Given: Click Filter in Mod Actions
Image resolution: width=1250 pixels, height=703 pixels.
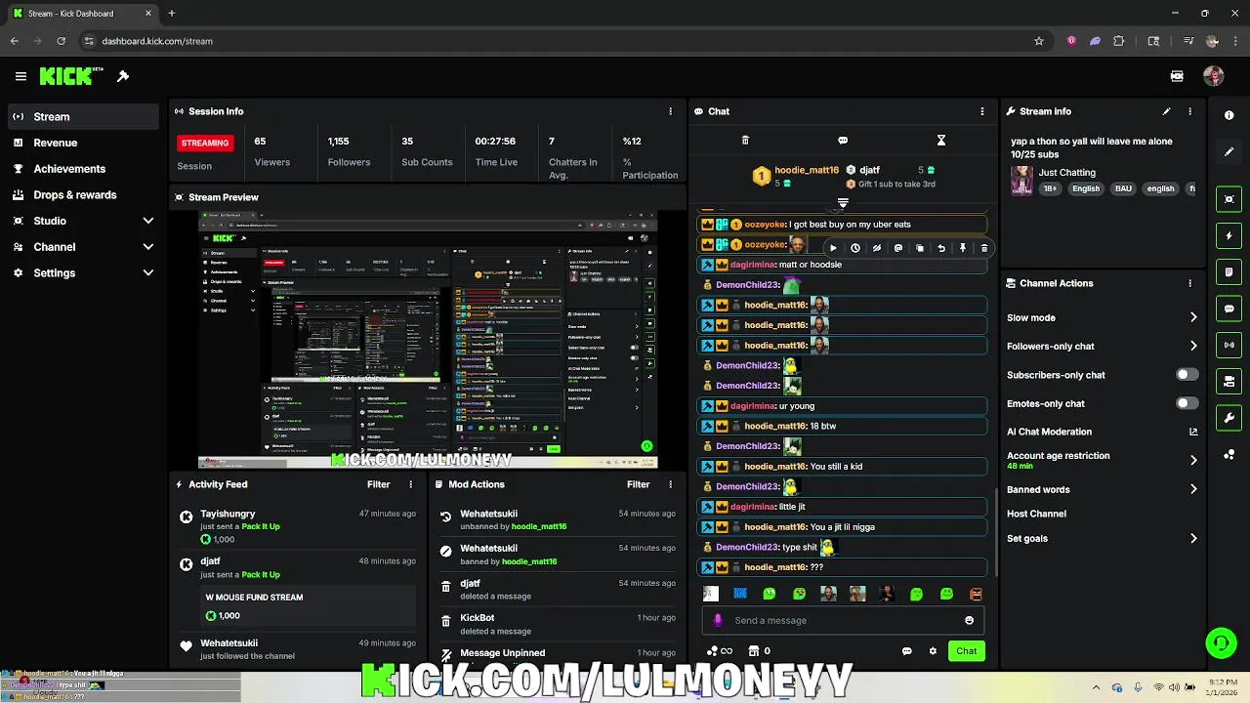Looking at the screenshot, I should [638, 484].
